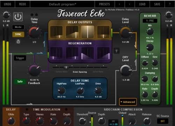The image size is (175, 126).
Task: Toggle the SC Source INT button
Action: click(x=163, y=121)
